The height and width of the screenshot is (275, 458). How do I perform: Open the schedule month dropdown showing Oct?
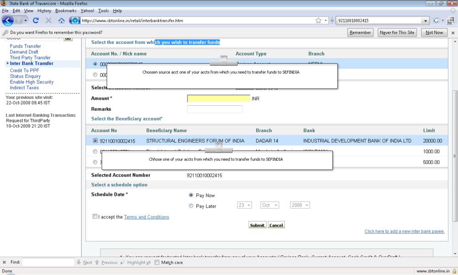[270, 205]
